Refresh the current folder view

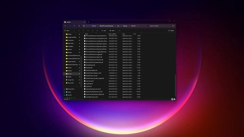point(79,26)
